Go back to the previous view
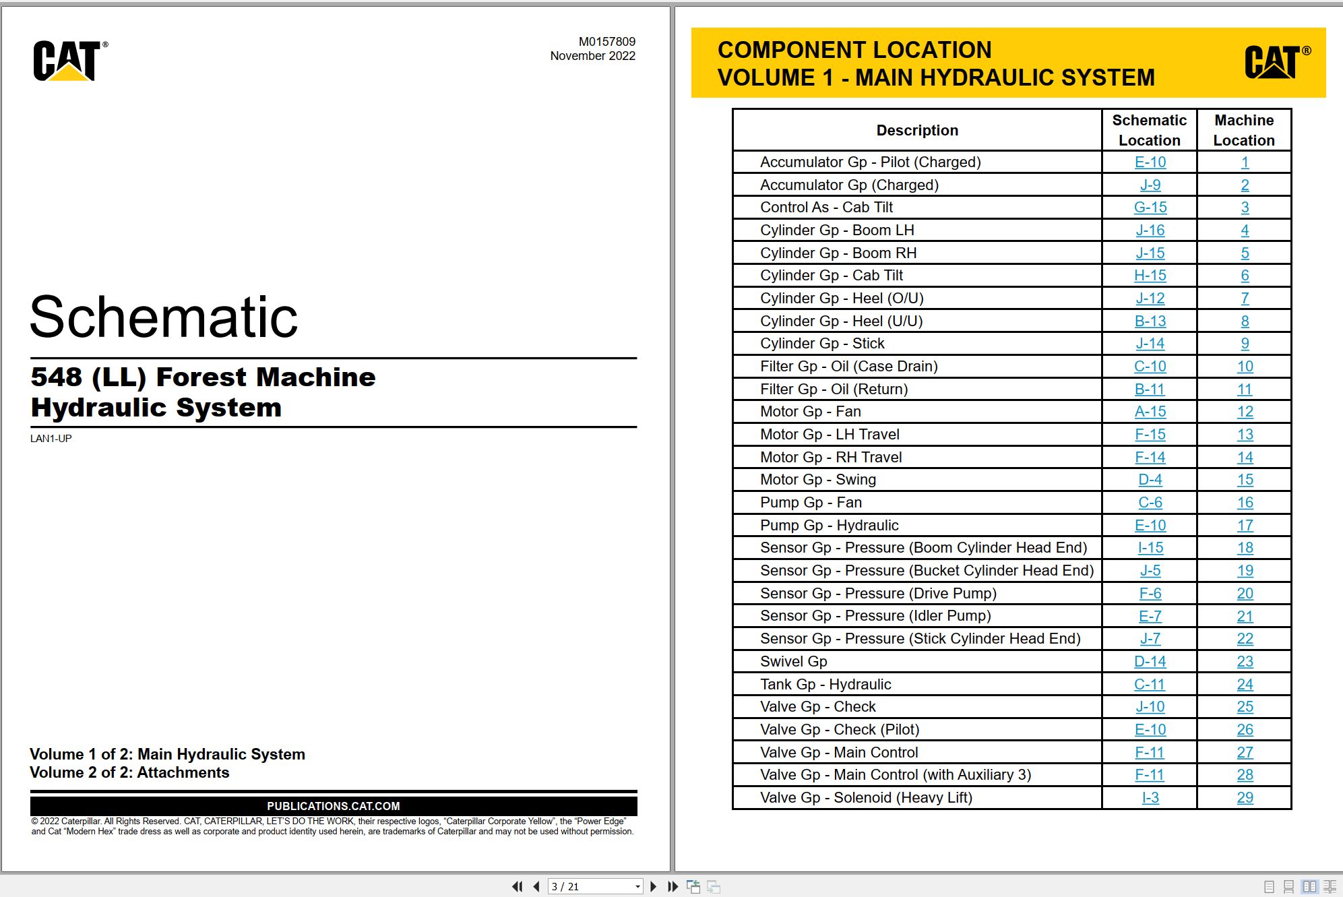This screenshot has width=1343, height=897. pyautogui.click(x=693, y=886)
